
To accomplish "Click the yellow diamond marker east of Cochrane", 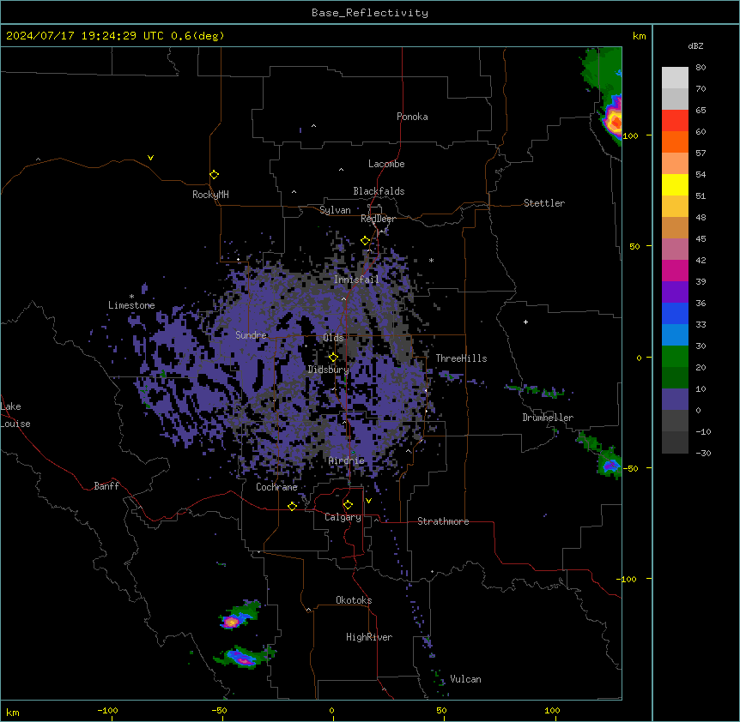I will [x=292, y=506].
